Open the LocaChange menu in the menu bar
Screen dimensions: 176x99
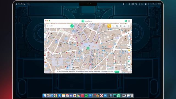pyautogui.click(x=22, y=4)
